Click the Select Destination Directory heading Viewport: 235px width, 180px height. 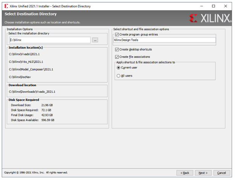coord(31,14)
